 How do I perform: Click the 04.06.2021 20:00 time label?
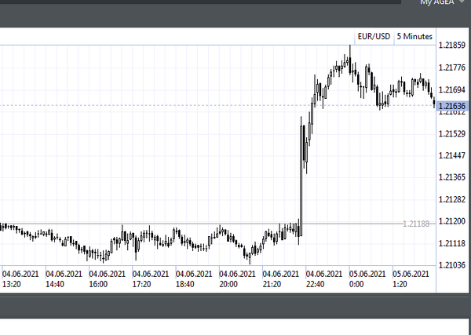click(236, 279)
